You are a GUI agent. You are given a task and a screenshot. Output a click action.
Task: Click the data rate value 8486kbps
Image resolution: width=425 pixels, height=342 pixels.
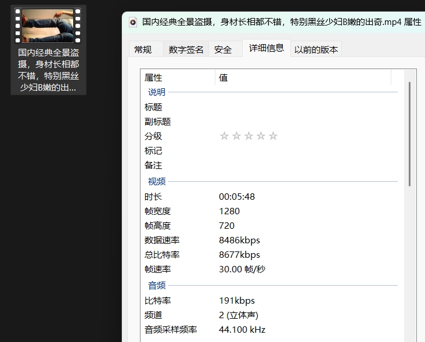point(239,240)
